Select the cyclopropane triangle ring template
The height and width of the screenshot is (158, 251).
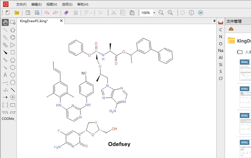click(x=13, y=45)
